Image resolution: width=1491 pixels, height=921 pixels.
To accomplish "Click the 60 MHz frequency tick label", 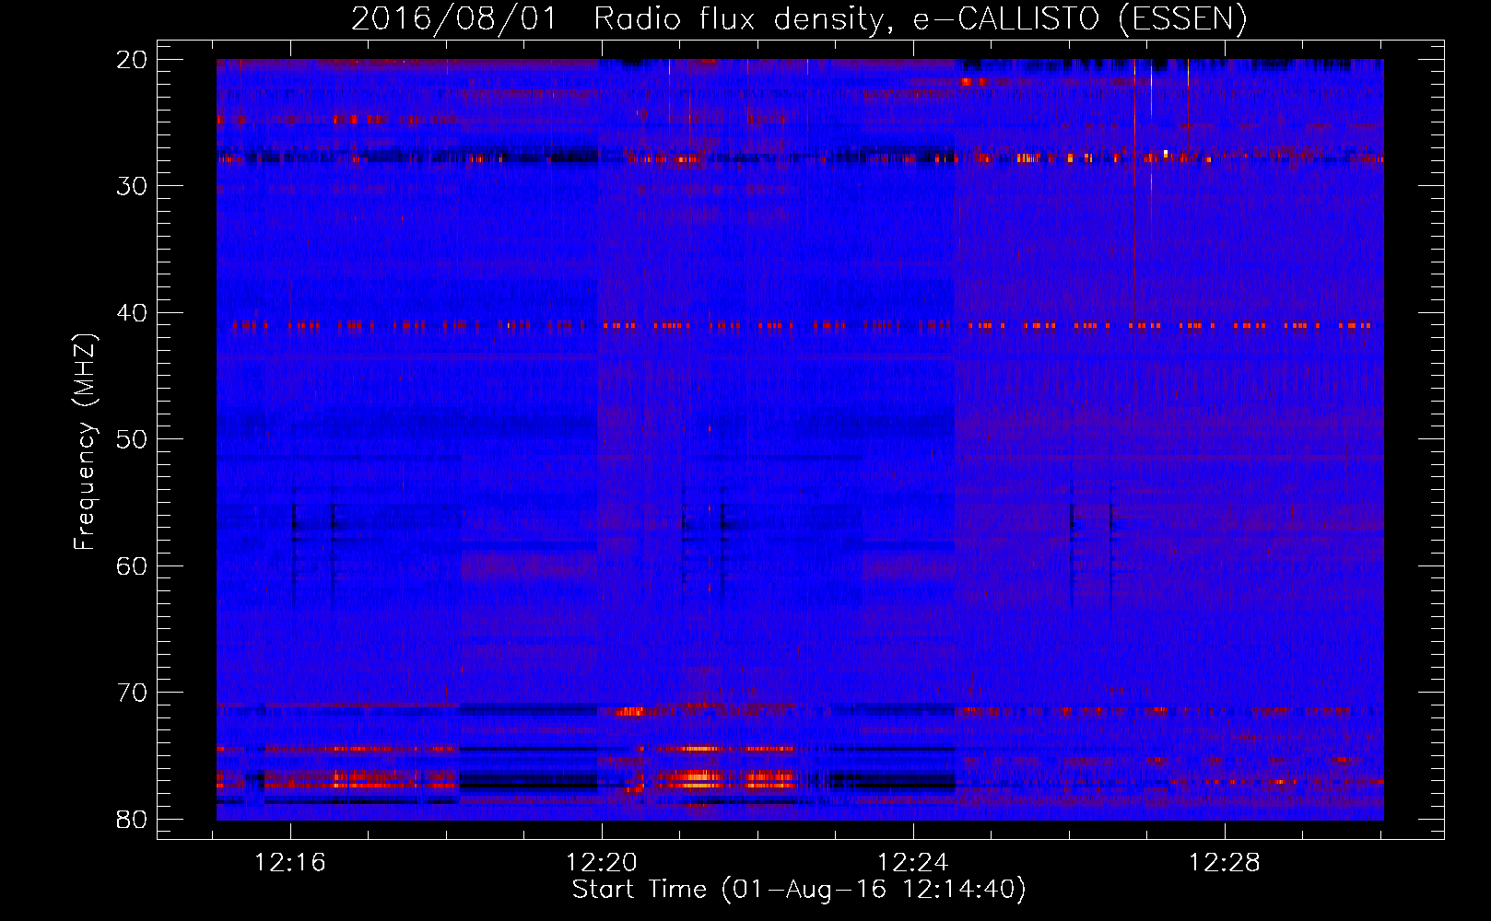I will tap(133, 565).
